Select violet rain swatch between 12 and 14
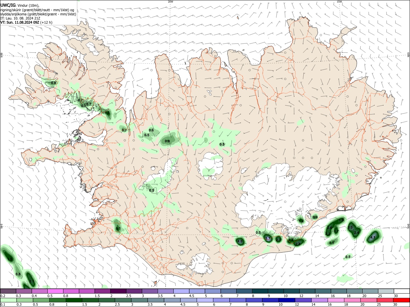410x307 pixels. click(x=303, y=300)
